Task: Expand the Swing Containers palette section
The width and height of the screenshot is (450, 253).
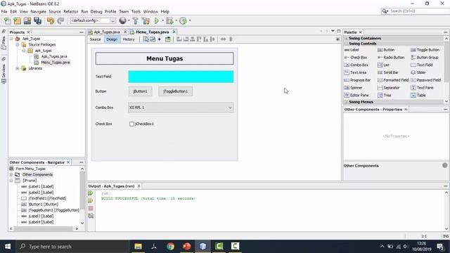Action: pyautogui.click(x=346, y=39)
